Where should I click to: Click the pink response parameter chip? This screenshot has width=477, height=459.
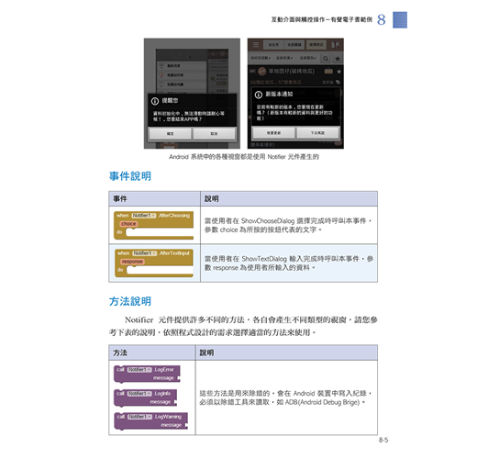tap(132, 262)
